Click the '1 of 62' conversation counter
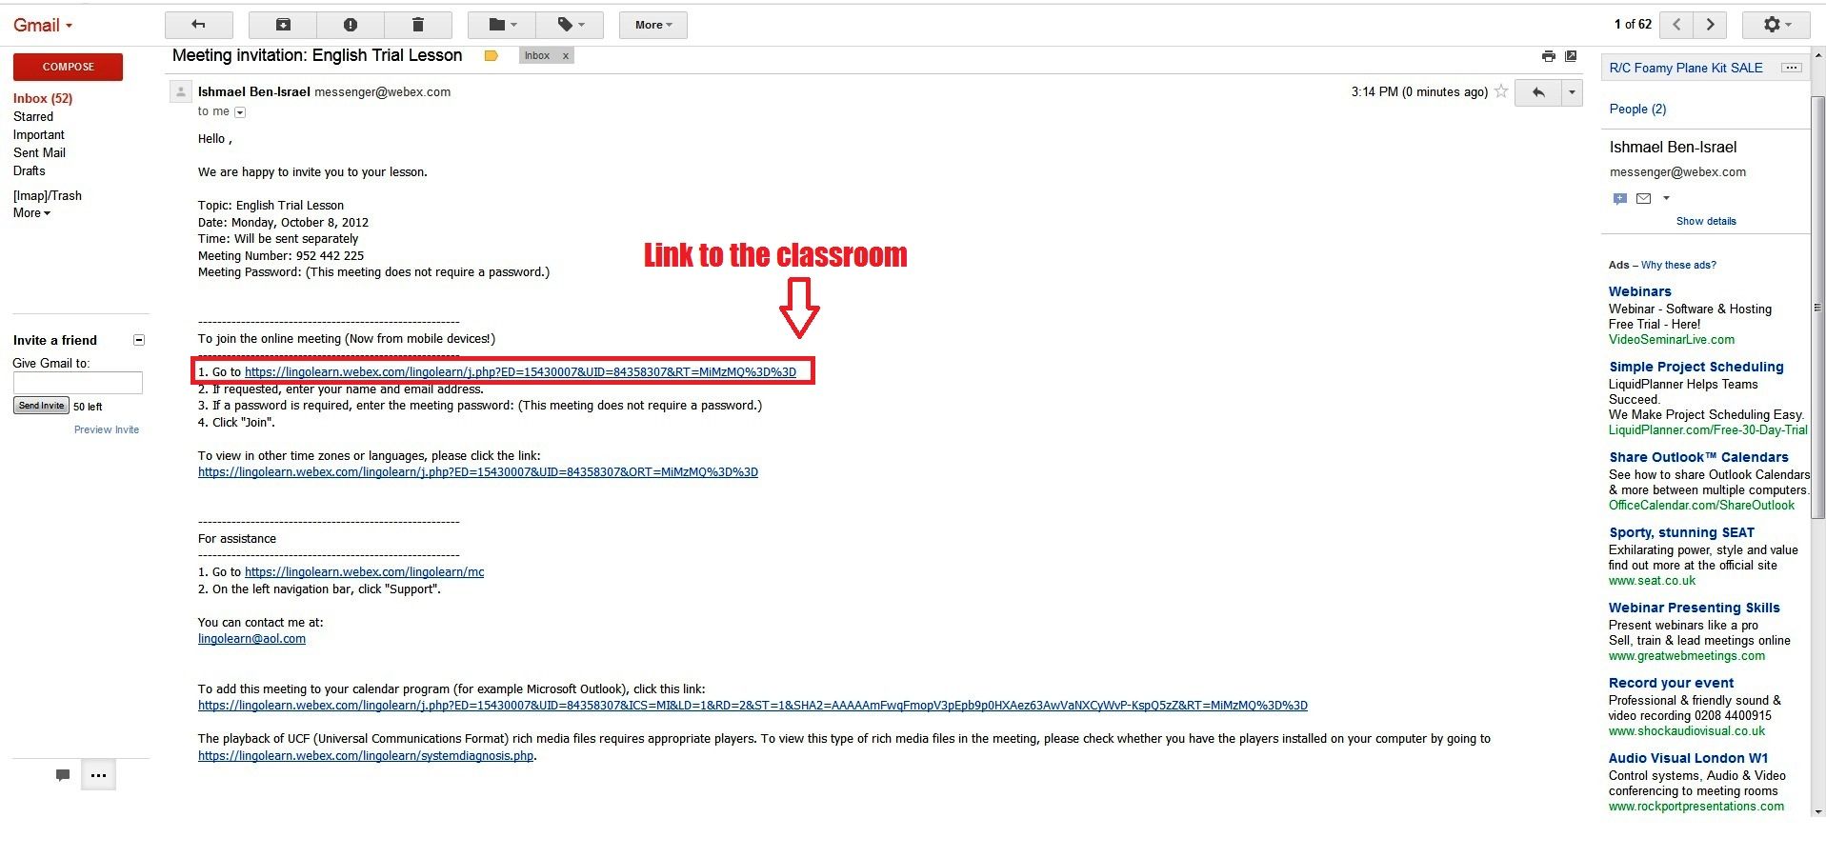The width and height of the screenshot is (1826, 858). coord(1633,25)
